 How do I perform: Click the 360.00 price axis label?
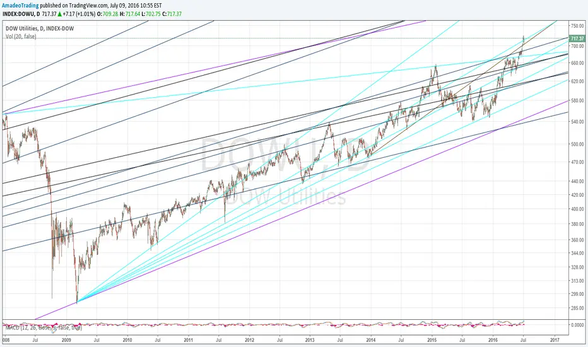pyautogui.click(x=577, y=240)
